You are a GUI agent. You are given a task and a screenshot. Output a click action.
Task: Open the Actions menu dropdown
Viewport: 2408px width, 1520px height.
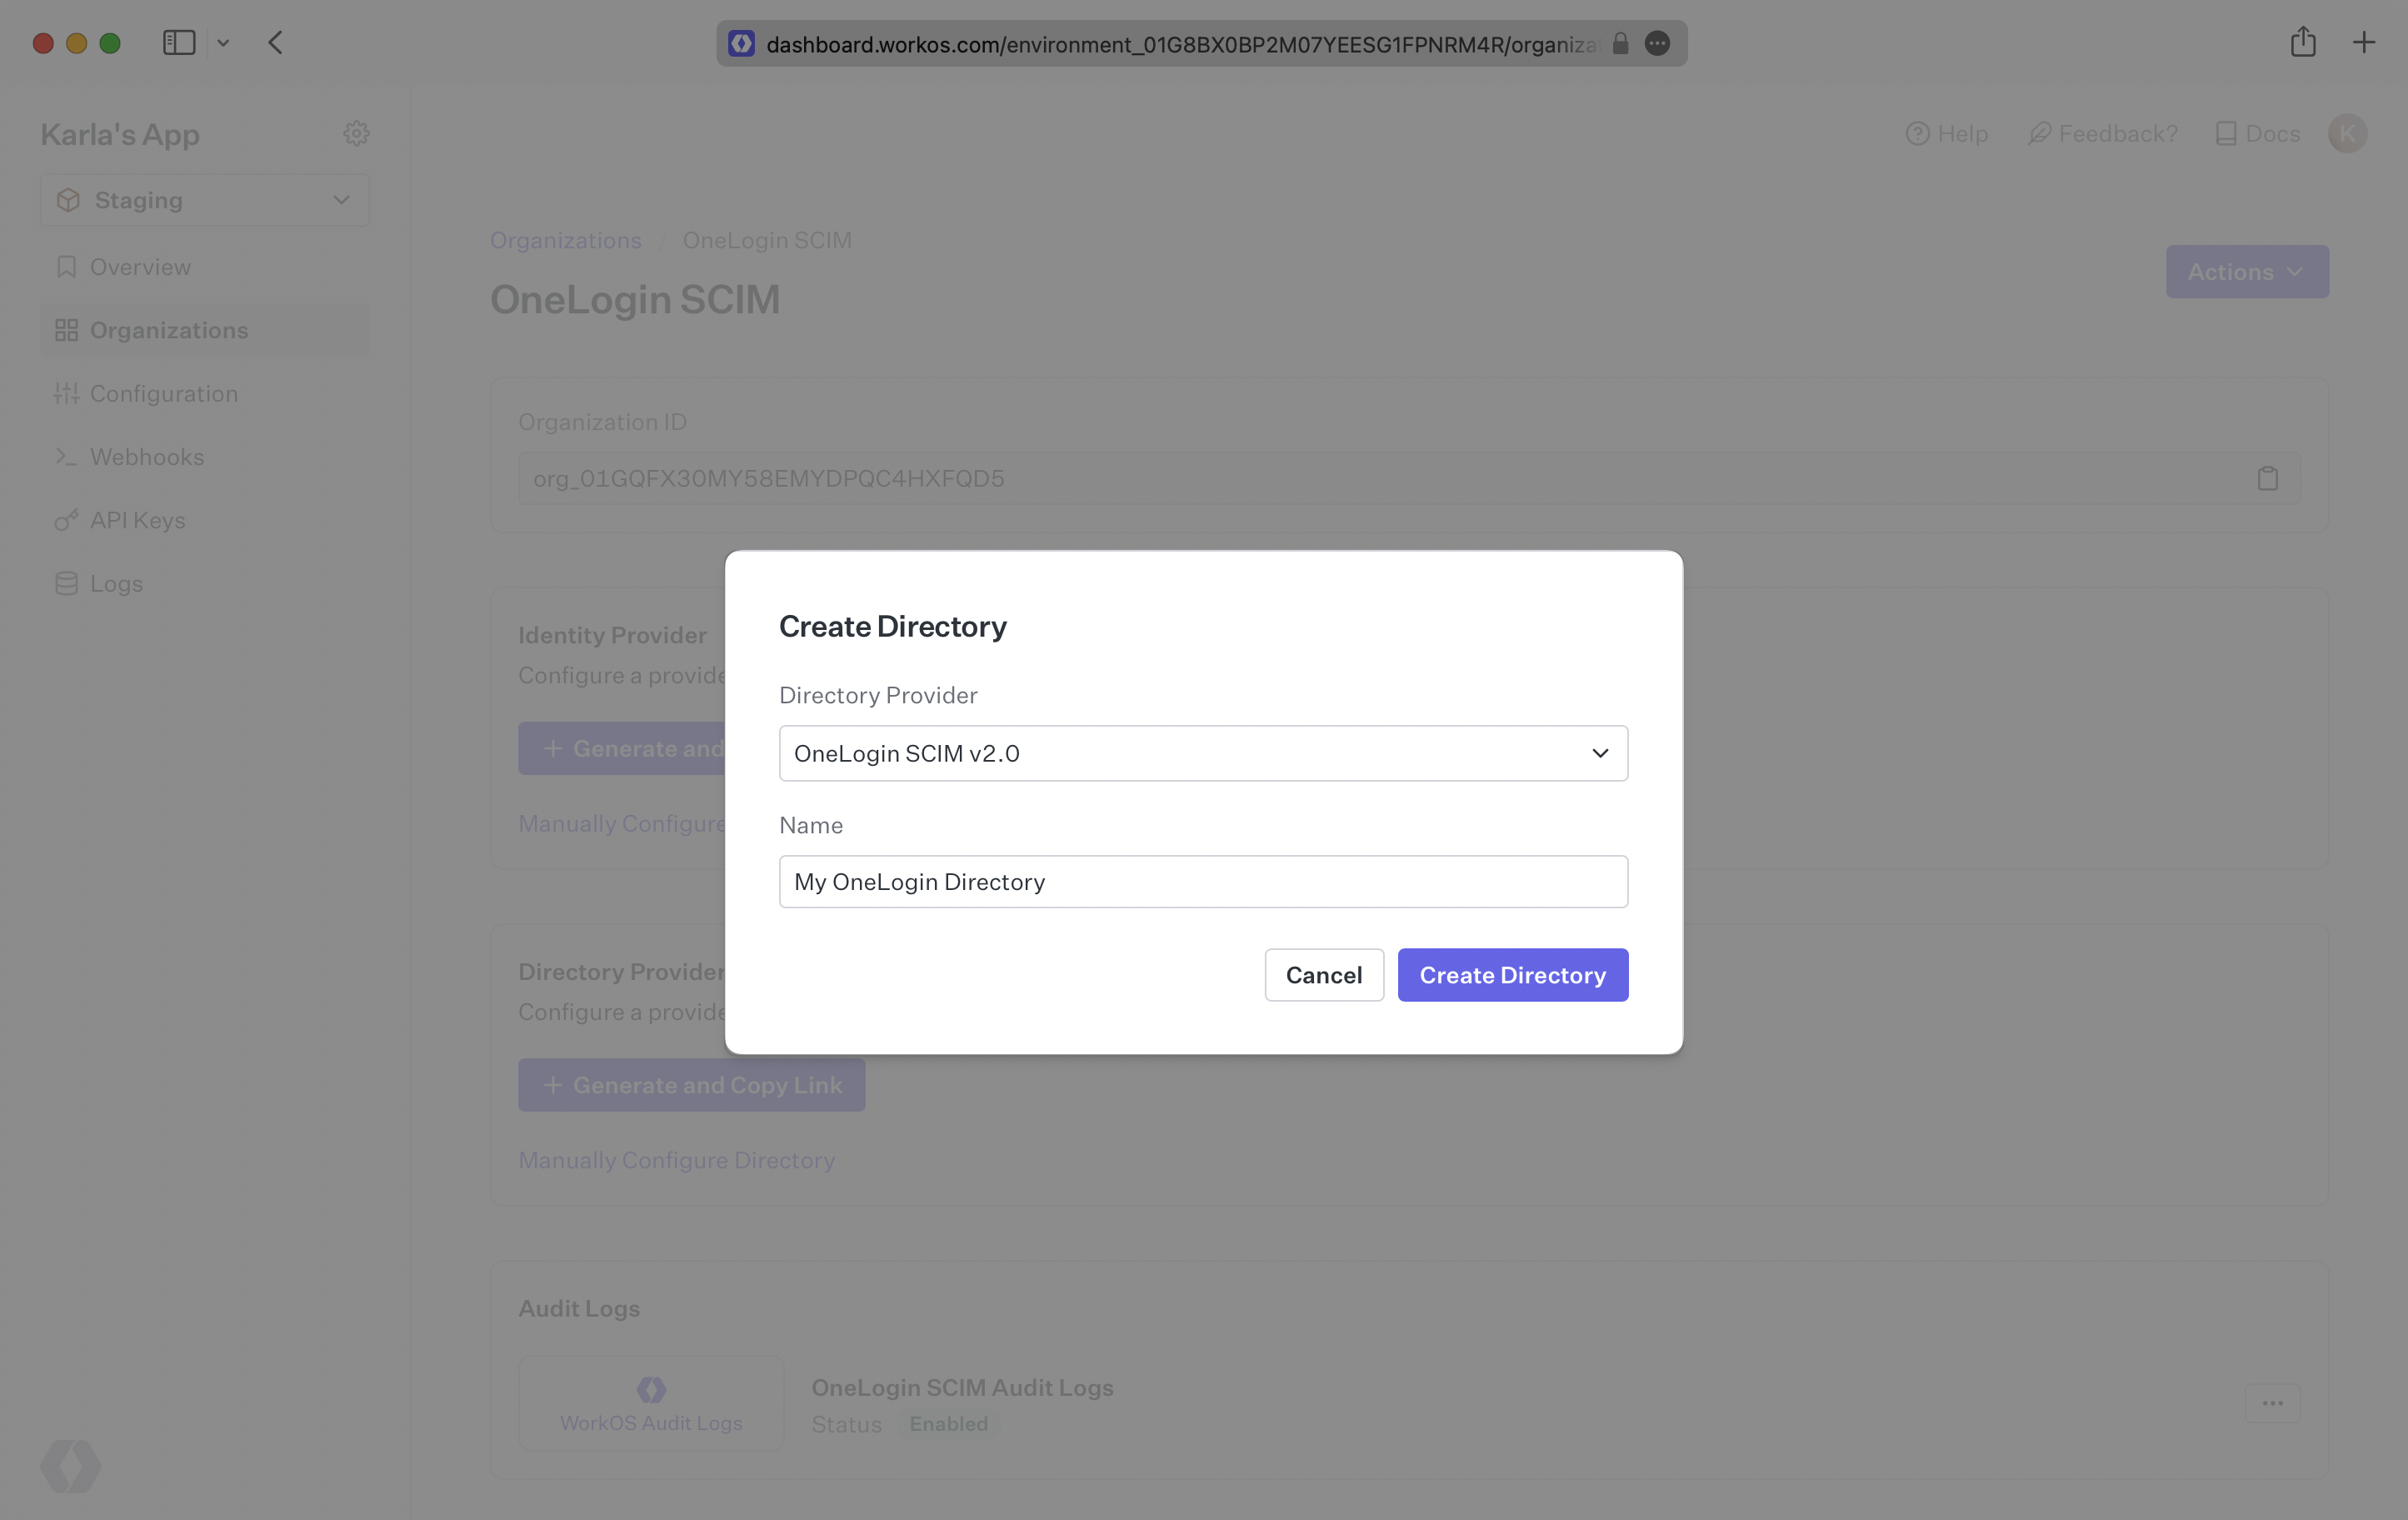pyautogui.click(x=2247, y=272)
